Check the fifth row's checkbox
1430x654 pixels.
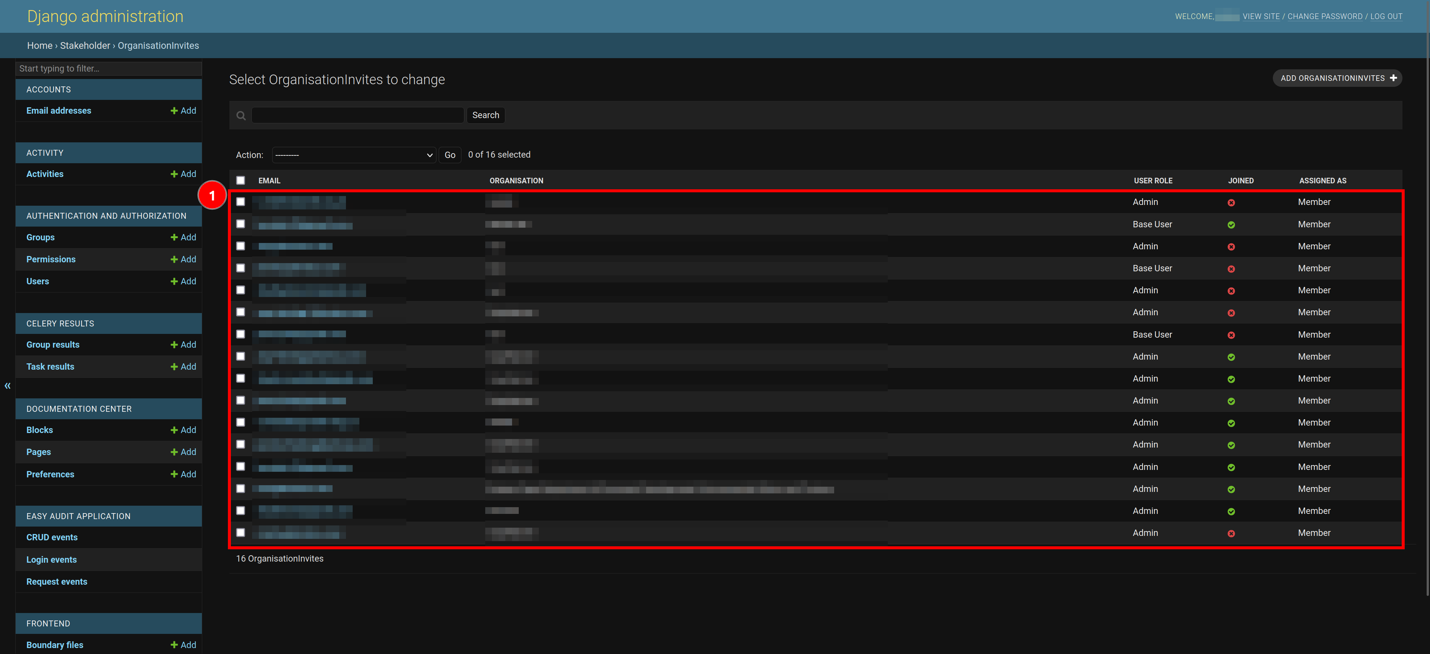pos(240,290)
